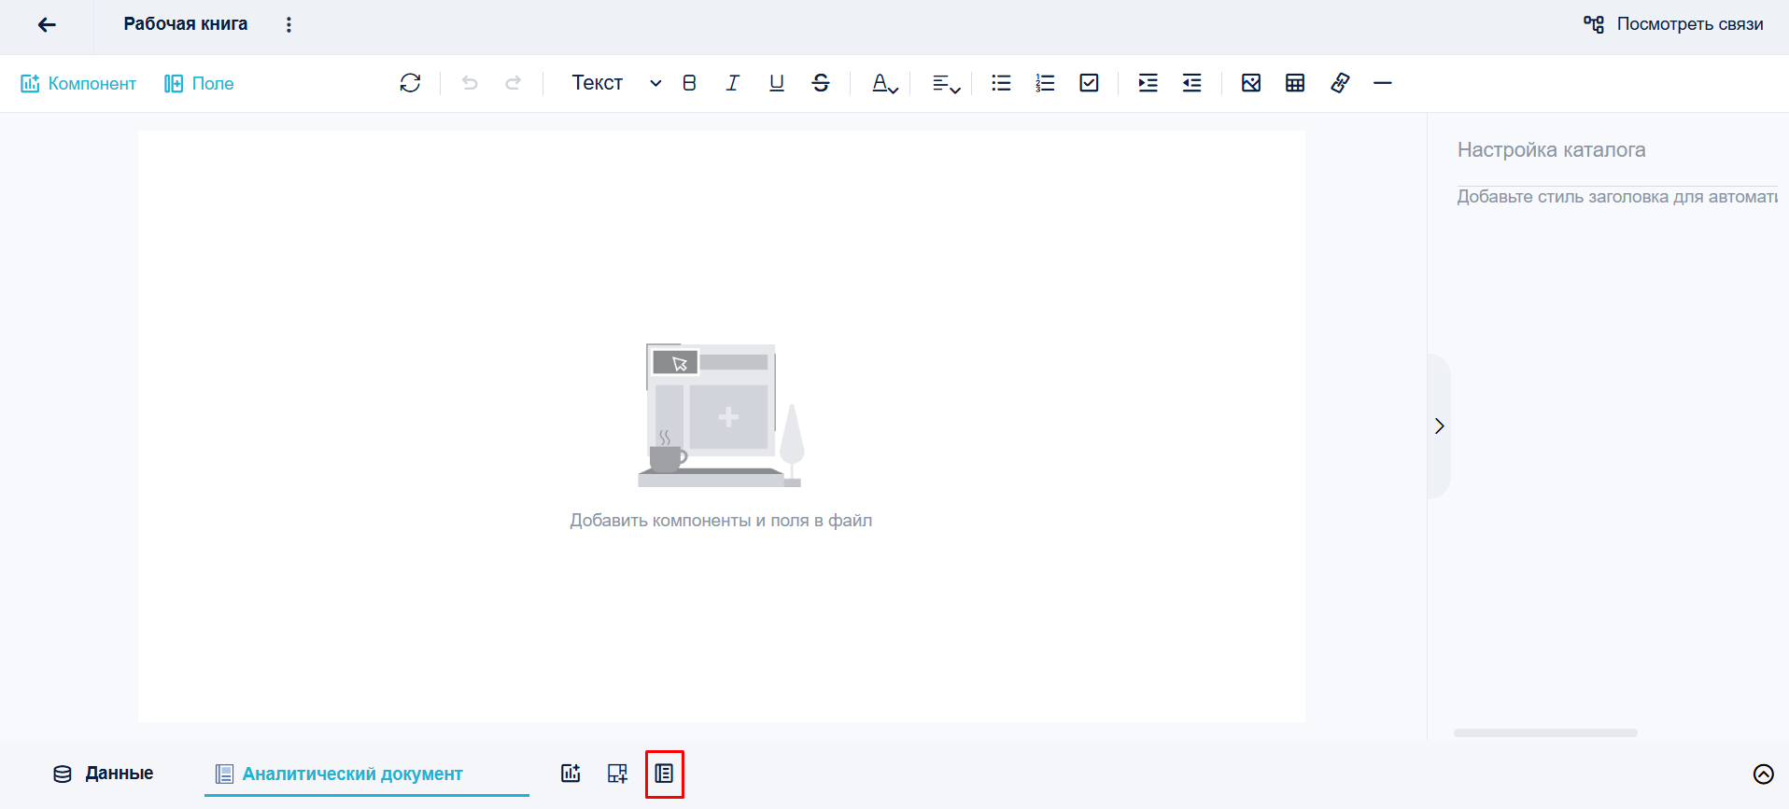This screenshot has width=1789, height=809.
Task: Create a numbered list
Action: pos(1045,83)
